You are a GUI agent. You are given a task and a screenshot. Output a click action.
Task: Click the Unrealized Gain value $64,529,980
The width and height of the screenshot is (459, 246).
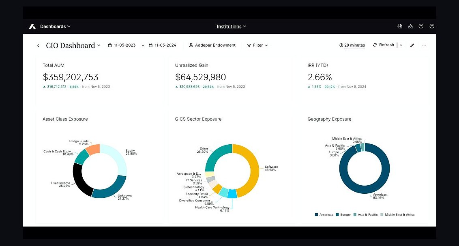(201, 77)
